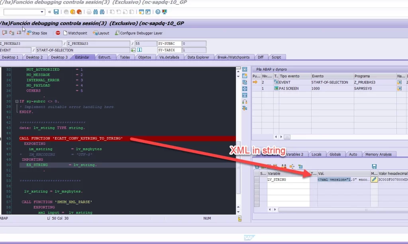Click the navigate icon in PAI SCREEN row
Viewport: 408px width, 244px height.
[399, 89]
